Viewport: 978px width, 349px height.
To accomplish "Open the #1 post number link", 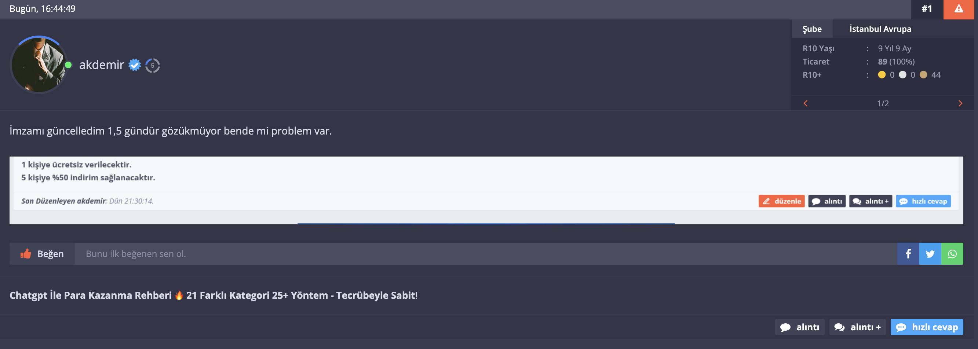I will tap(927, 9).
